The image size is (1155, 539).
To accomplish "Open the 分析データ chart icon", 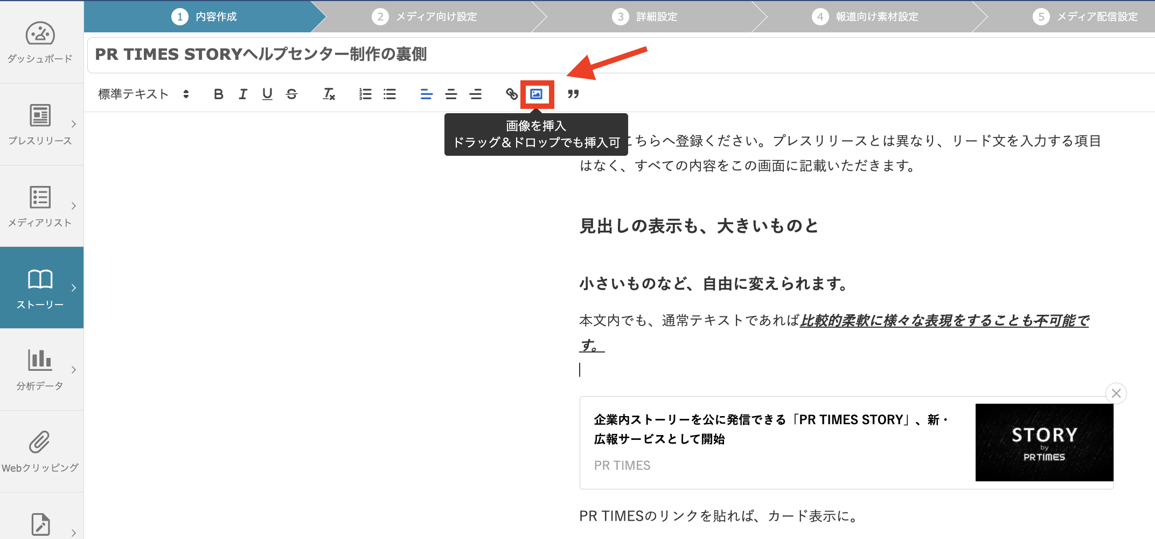I will (x=40, y=360).
